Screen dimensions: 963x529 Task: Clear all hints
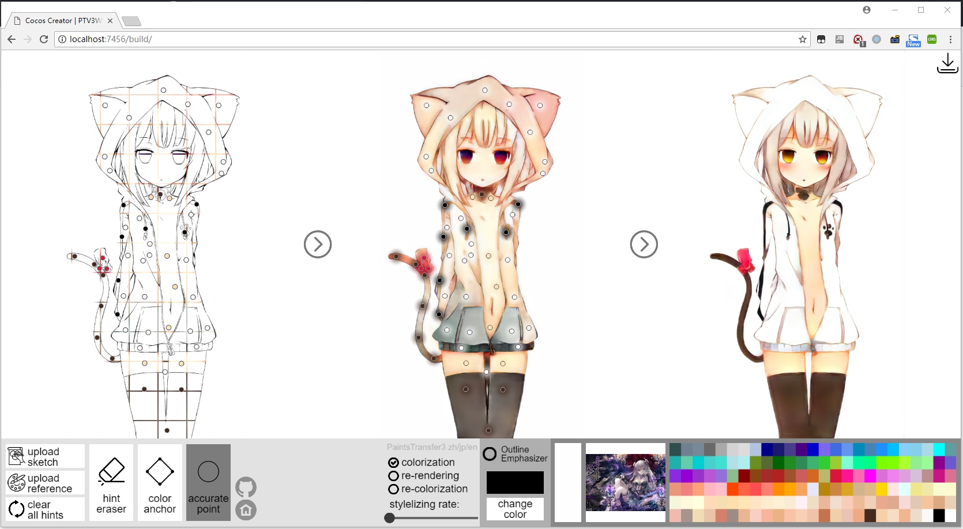45,509
